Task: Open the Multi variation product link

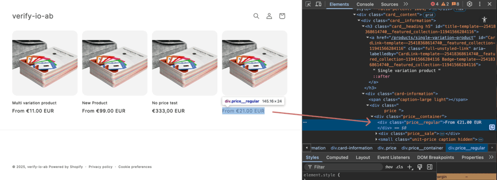Action: 34,103
